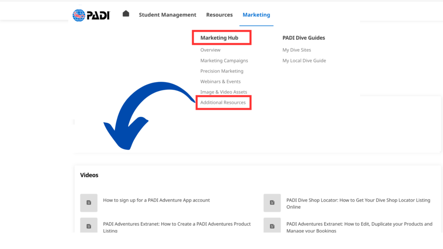The height and width of the screenshot is (249, 443).
Task: Choose Precision Marketing option
Action: coord(221,71)
